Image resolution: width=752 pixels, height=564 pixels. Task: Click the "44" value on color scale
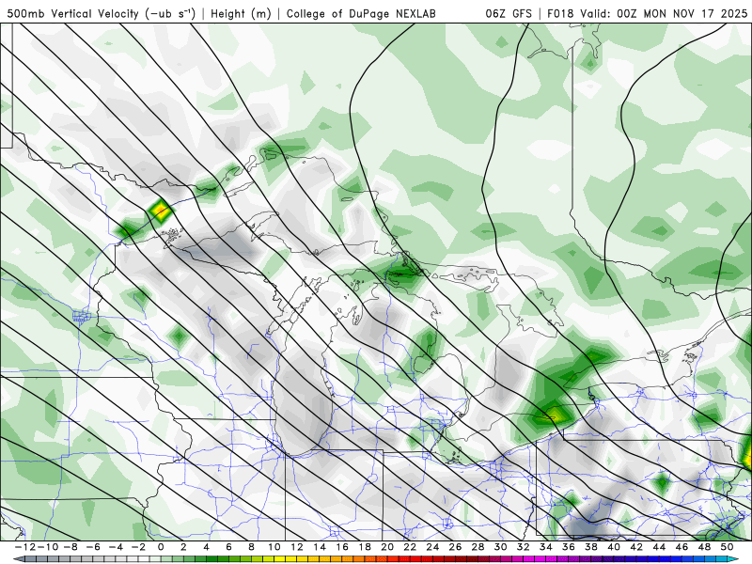point(659,547)
